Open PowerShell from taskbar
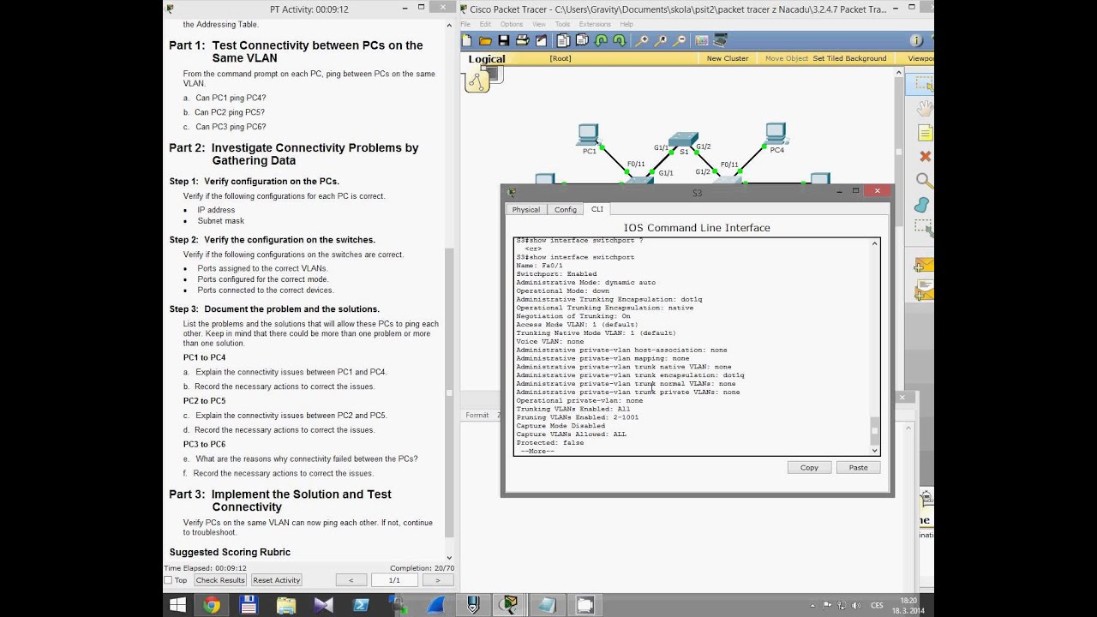The image size is (1097, 617). click(x=361, y=605)
